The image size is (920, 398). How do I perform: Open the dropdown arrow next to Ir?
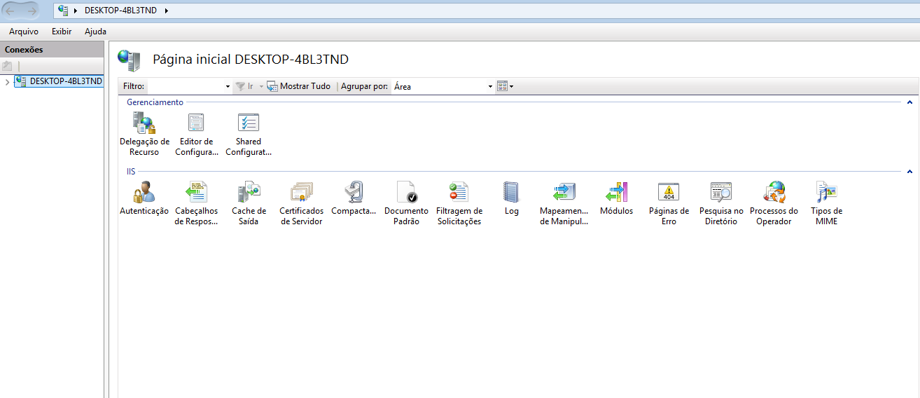coord(261,87)
